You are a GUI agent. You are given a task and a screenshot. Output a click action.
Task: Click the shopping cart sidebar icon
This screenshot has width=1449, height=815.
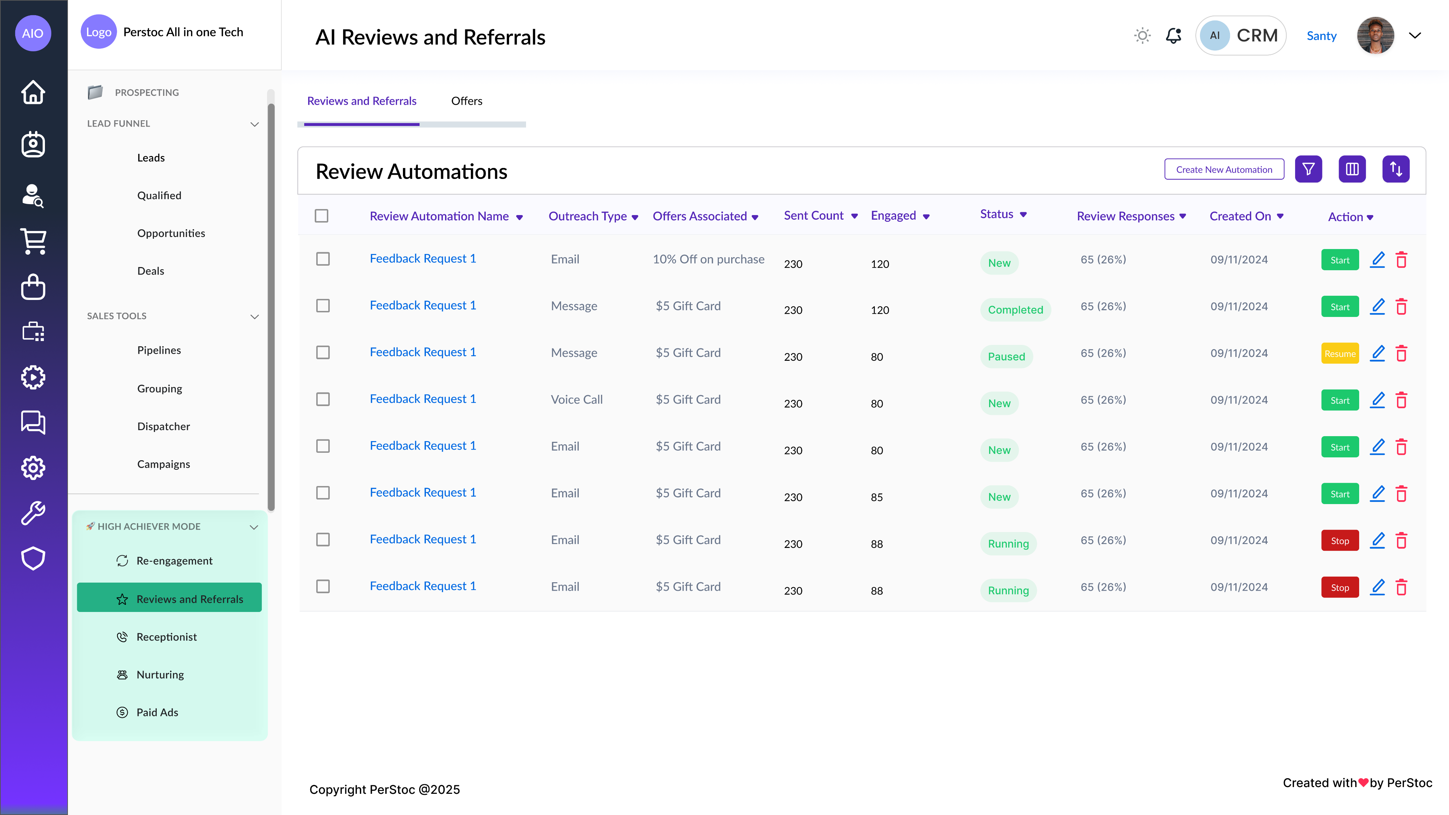(33, 242)
